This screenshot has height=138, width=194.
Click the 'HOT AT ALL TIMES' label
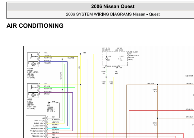(119, 49)
